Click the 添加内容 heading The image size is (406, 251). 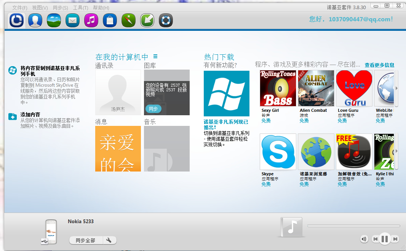tap(30, 114)
